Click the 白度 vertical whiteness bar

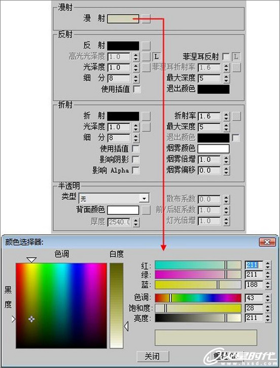click(117, 306)
